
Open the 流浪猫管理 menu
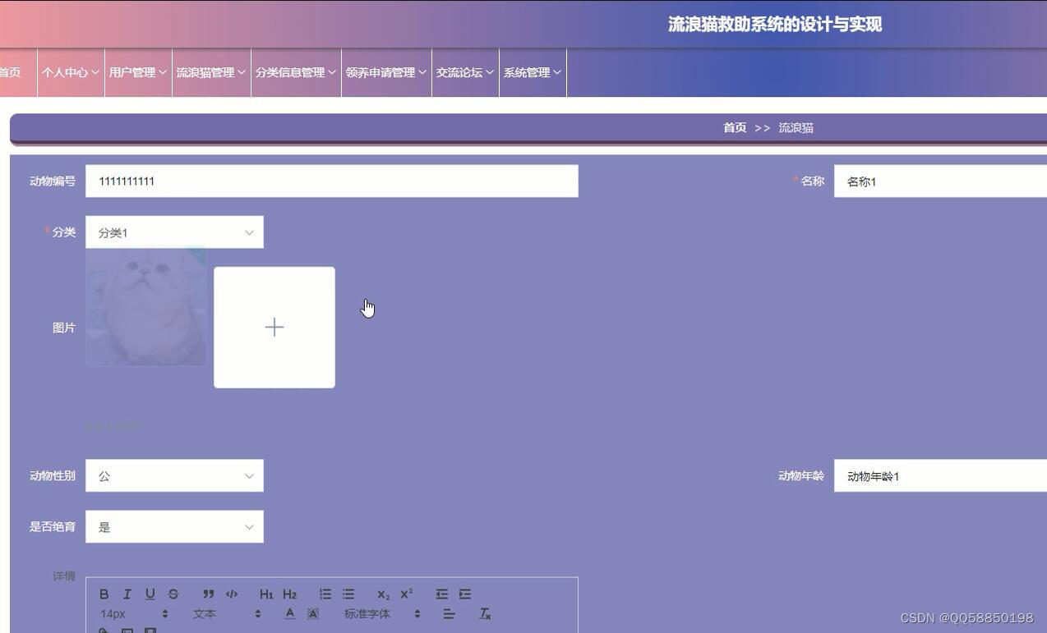pyautogui.click(x=210, y=72)
